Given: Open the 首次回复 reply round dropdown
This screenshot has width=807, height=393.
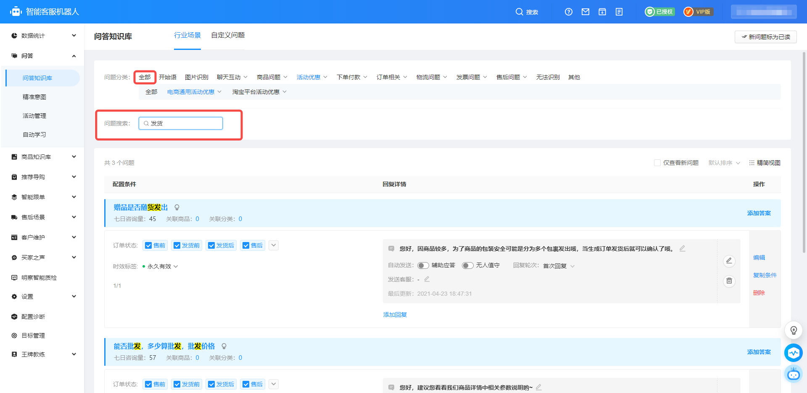Looking at the screenshot, I should [559, 266].
